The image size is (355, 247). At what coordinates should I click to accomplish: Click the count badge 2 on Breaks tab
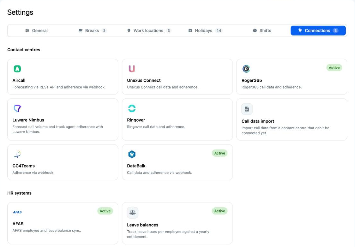pos(104,31)
